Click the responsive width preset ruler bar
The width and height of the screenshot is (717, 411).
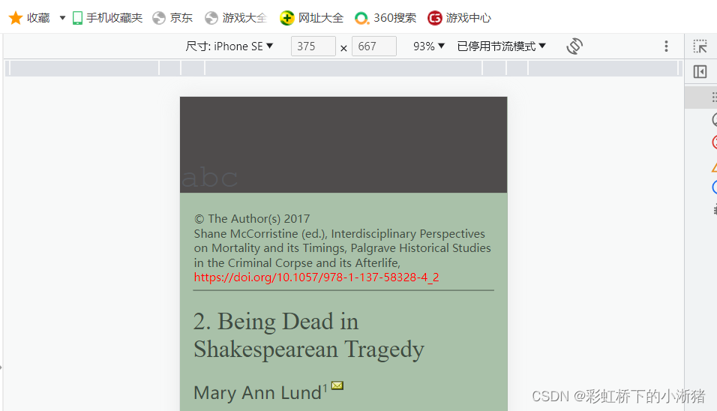pos(343,68)
